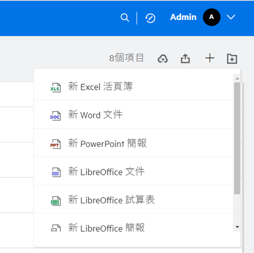
Task: Click the new folder icon
Action: pyautogui.click(x=232, y=59)
